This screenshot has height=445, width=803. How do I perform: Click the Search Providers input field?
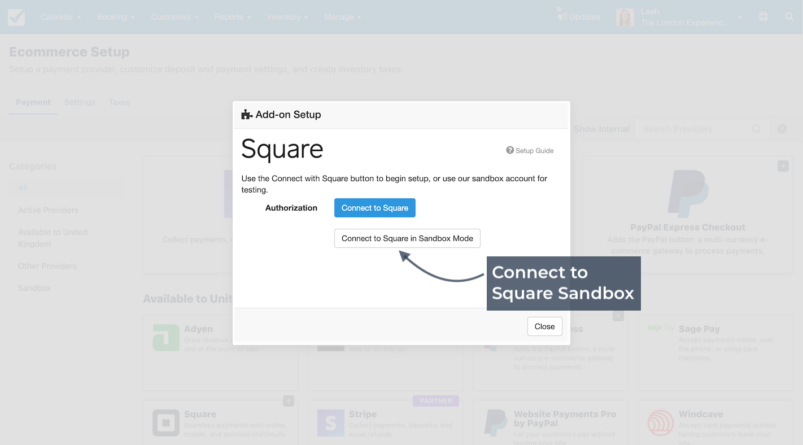[x=702, y=129]
